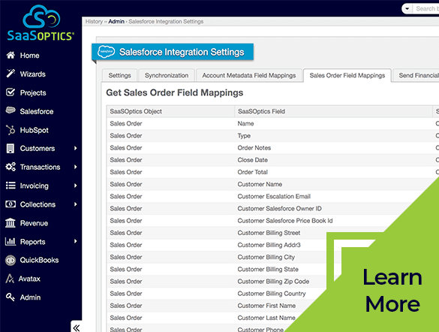Click in the Search input field
Image resolution: width=439 pixels, height=332 pixels.
point(427,9)
